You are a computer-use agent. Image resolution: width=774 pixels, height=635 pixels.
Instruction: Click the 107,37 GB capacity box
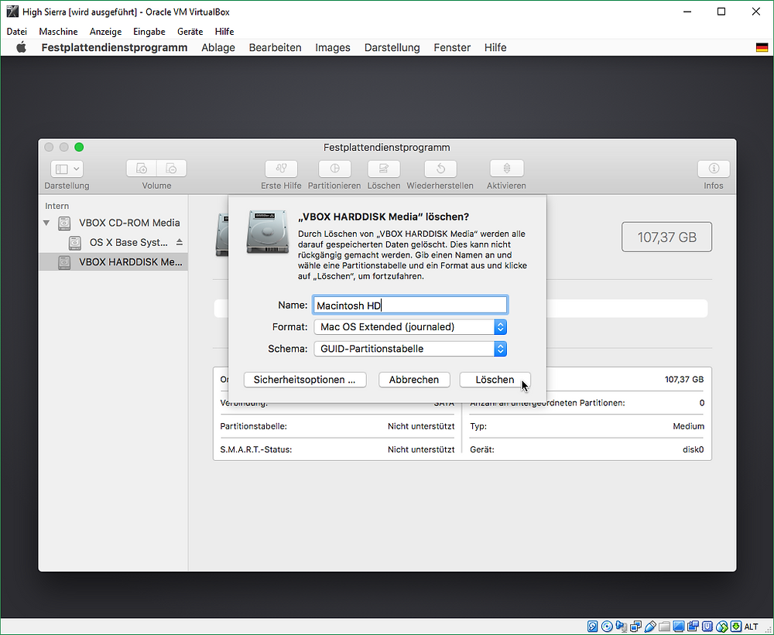point(667,237)
